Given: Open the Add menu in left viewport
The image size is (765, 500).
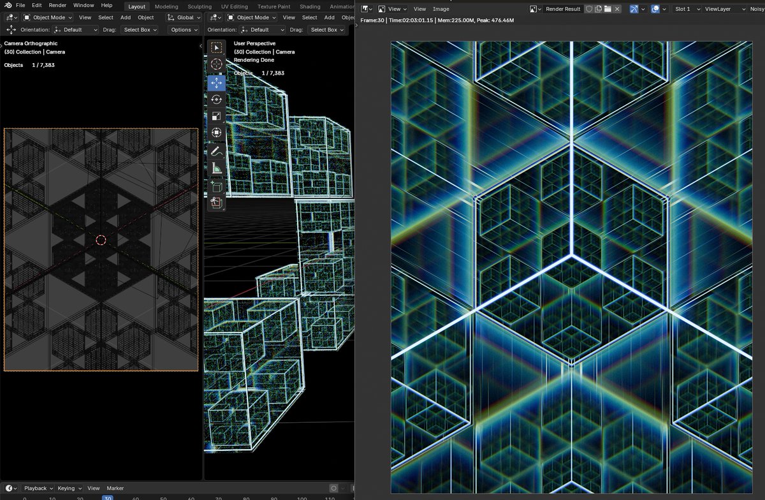Looking at the screenshot, I should [126, 17].
